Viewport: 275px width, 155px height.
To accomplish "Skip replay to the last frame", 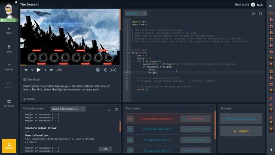I will (x=52, y=70).
